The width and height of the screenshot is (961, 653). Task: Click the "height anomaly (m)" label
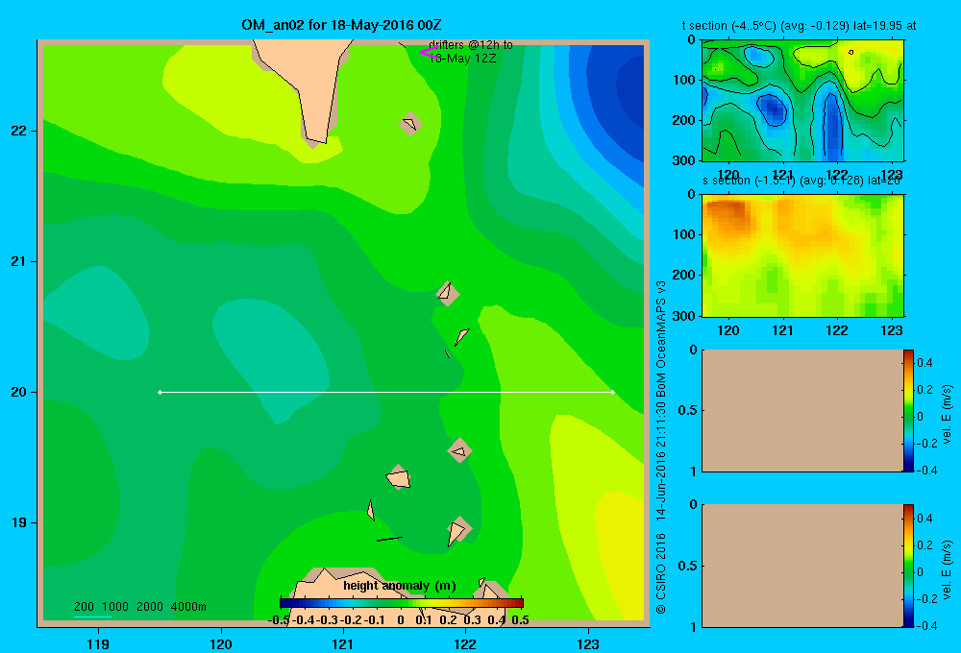click(x=400, y=586)
